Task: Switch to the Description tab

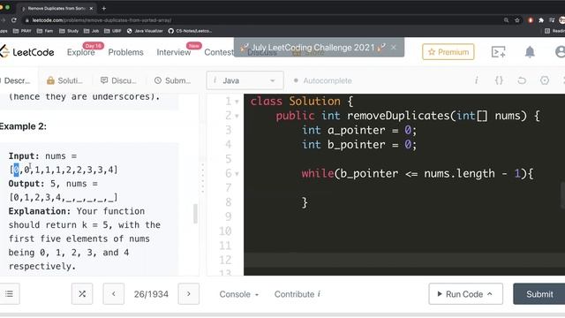Action: pyautogui.click(x=16, y=80)
